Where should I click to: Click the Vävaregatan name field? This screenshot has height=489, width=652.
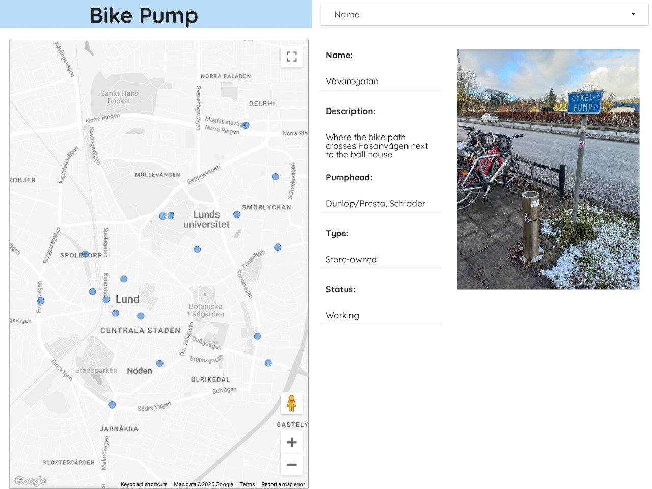[x=381, y=81]
